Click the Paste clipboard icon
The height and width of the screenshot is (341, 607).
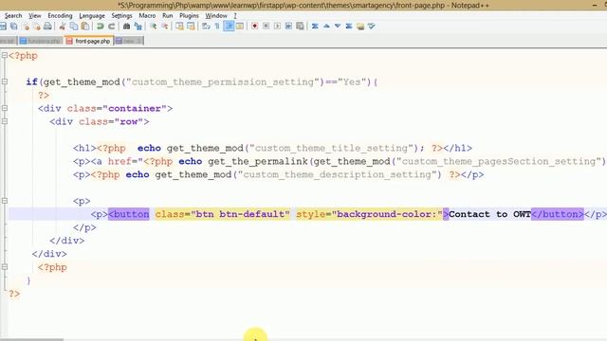84,27
